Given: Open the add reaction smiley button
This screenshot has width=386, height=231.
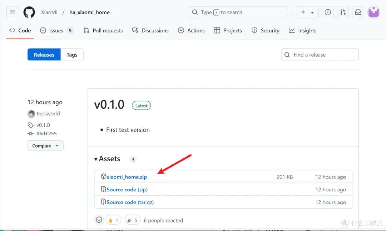Looking at the screenshot, I should 99,220.
